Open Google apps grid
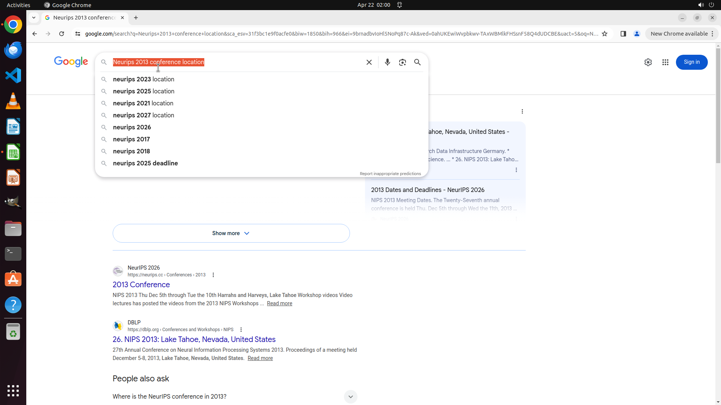Image resolution: width=721 pixels, height=405 pixels. (665, 62)
